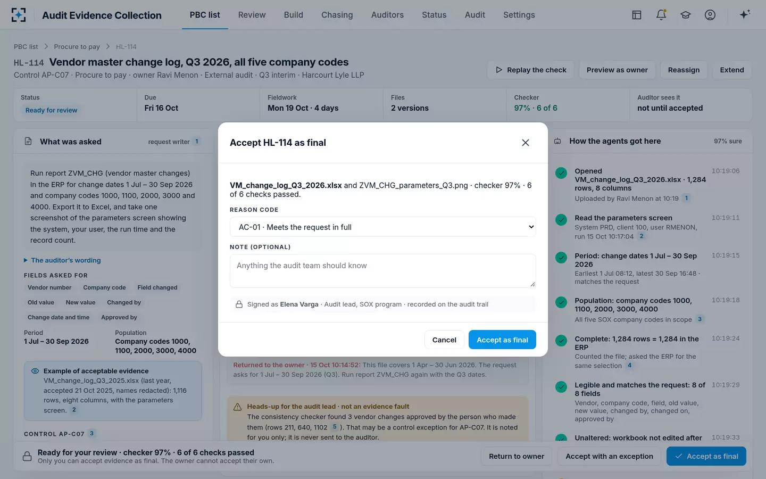Click the Old value field chip

pyautogui.click(x=41, y=302)
